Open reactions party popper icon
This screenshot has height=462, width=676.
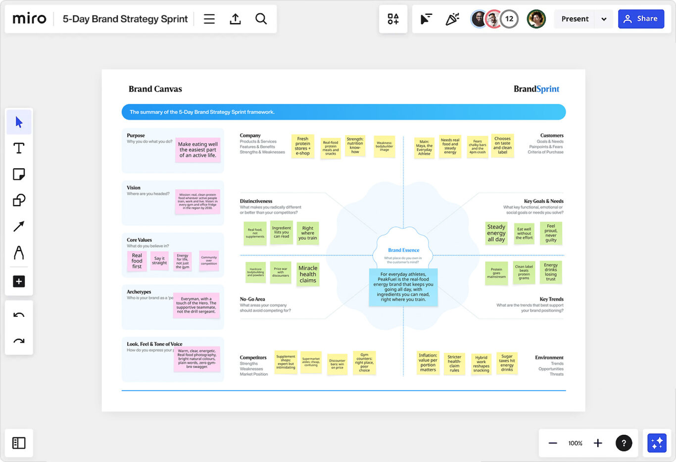tap(452, 19)
